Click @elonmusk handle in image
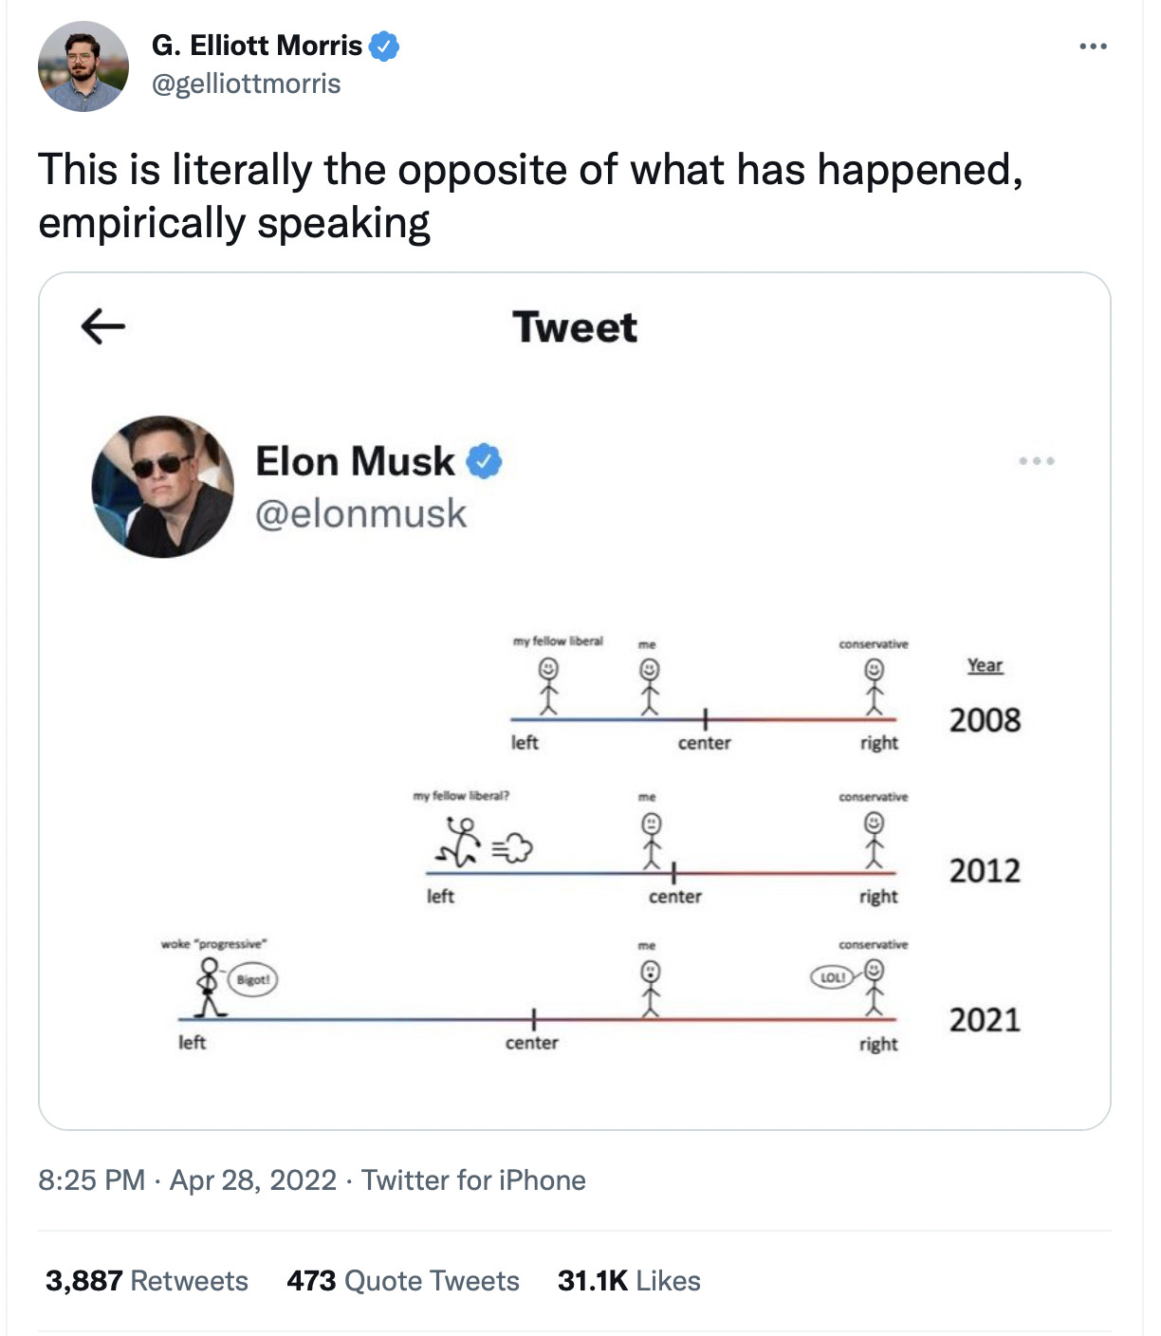 click(x=361, y=514)
